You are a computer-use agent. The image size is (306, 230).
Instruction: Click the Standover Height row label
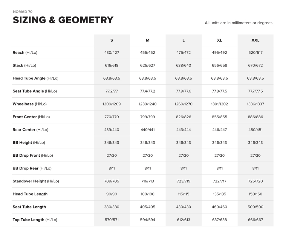pos(36,181)
